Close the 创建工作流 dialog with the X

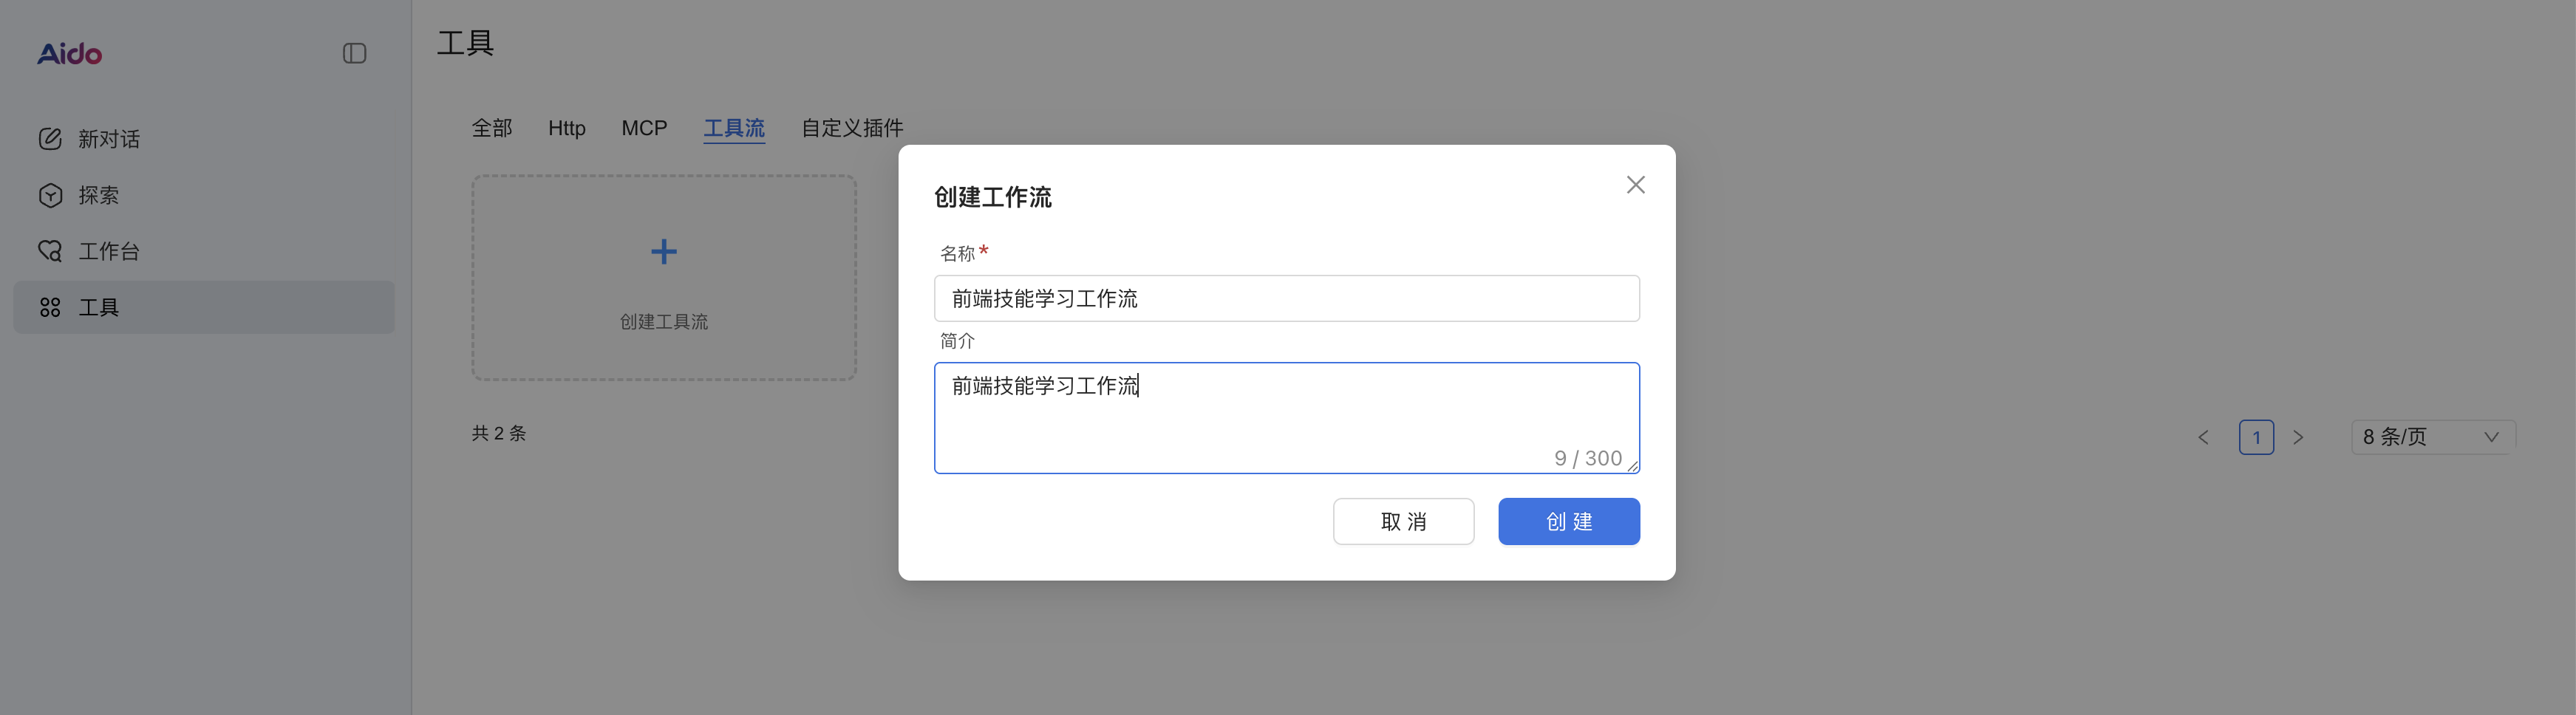1635,184
